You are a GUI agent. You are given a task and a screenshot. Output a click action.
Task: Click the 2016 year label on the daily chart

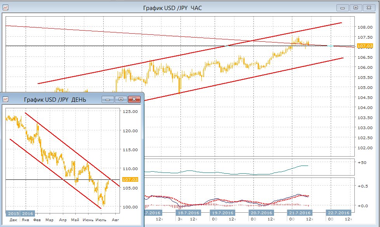click(28, 213)
